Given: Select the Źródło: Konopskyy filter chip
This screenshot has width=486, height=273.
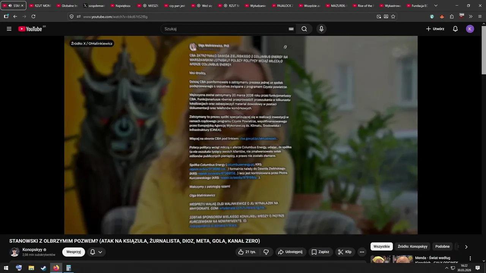Looking at the screenshot, I should (412, 246).
